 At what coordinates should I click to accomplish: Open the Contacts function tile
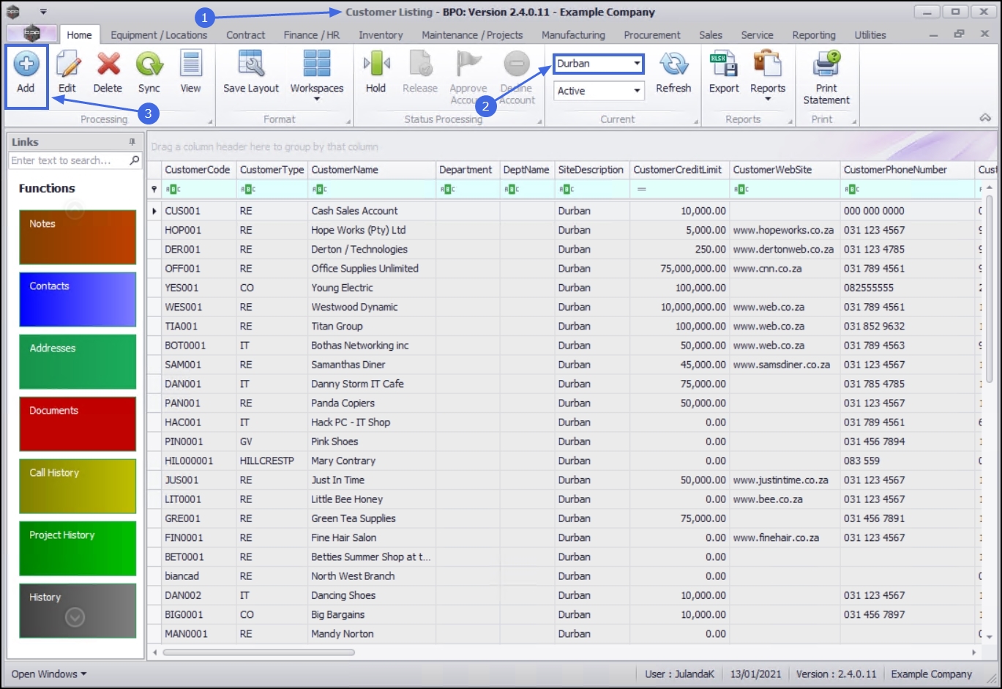(78, 299)
